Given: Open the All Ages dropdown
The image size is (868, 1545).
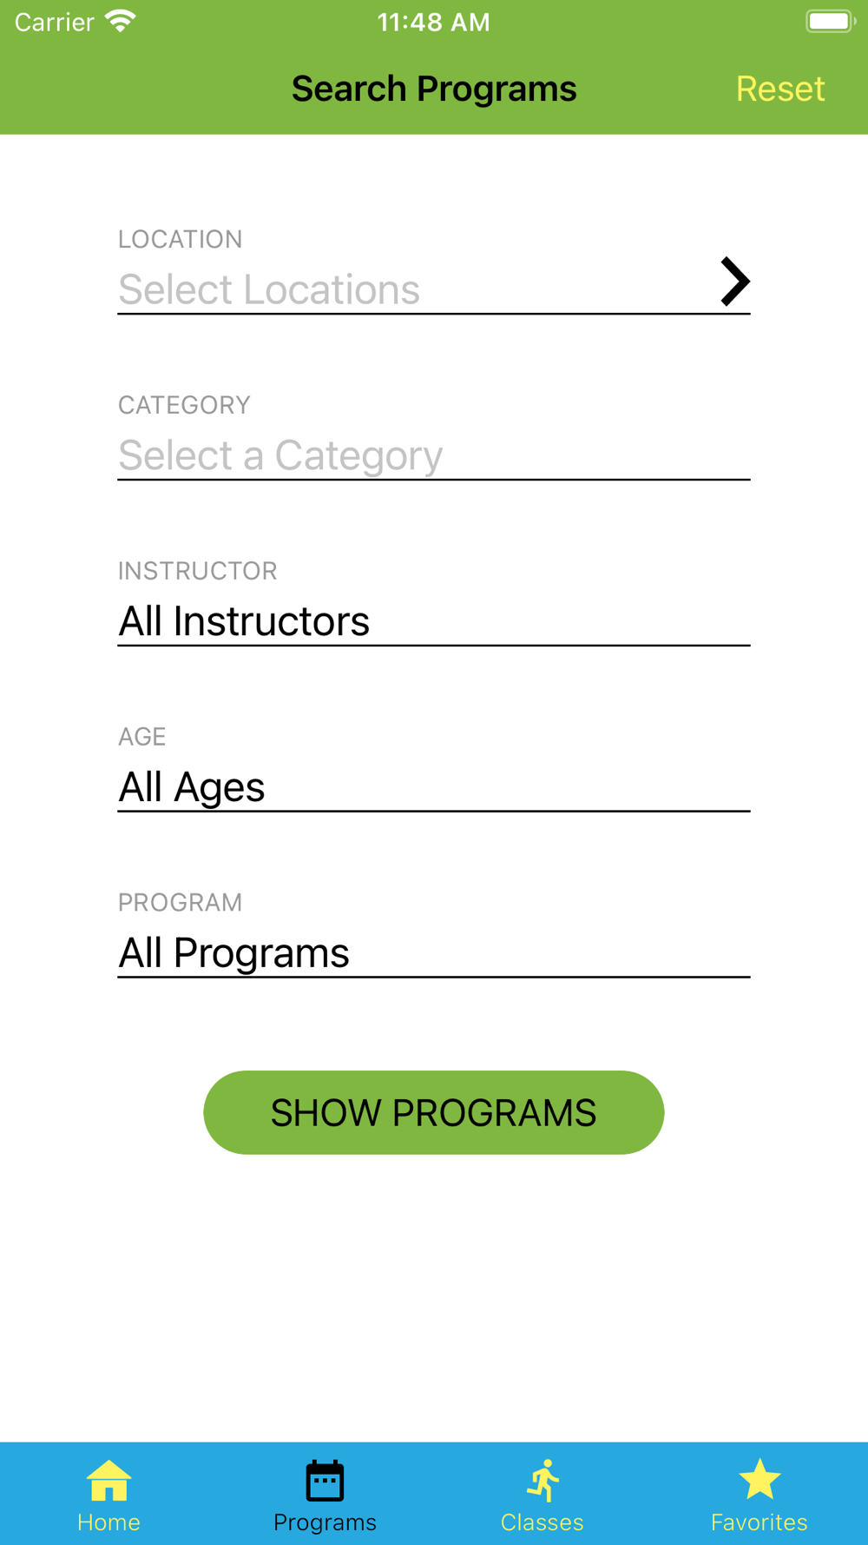Looking at the screenshot, I should [434, 787].
